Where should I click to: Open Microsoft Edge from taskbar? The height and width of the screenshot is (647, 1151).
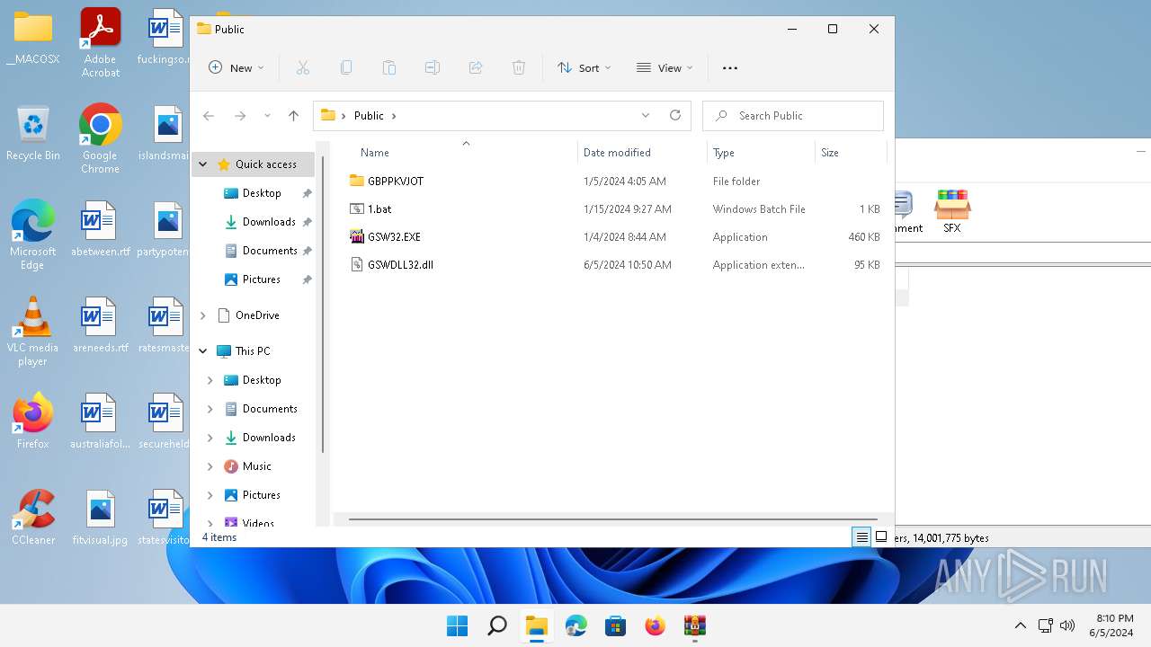pos(575,625)
